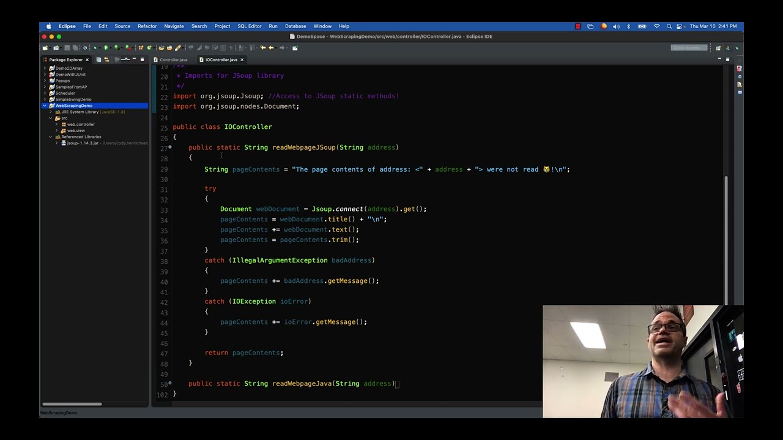This screenshot has width=783, height=440.
Task: Click the bottom icon in right trim bar
Action: tap(740, 92)
